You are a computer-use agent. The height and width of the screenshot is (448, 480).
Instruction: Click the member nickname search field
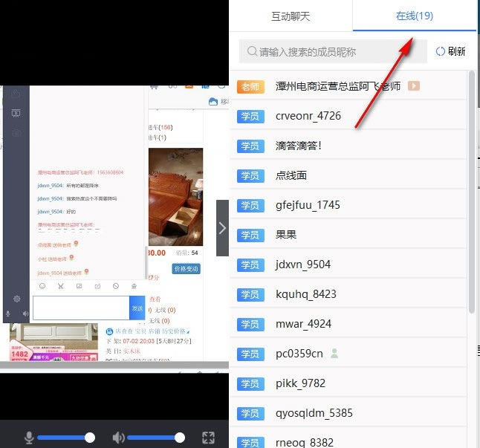tap(333, 51)
